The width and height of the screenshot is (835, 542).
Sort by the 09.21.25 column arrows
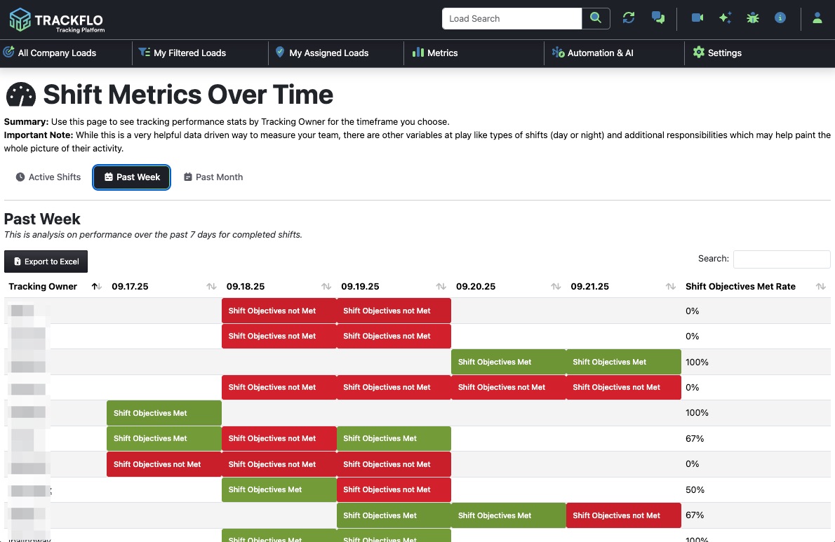point(670,287)
